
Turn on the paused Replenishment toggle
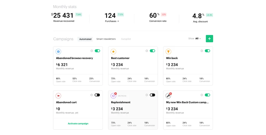pos(152,95)
